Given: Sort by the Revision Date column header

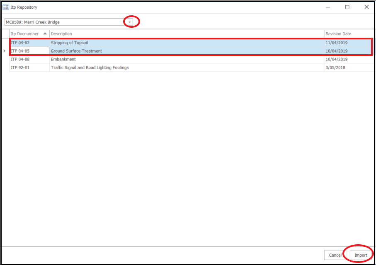Looking at the screenshot, I should [338, 34].
